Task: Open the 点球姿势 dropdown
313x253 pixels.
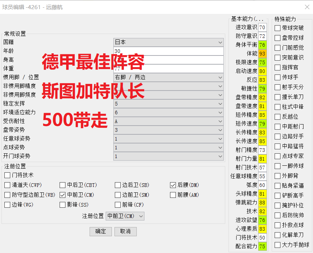Action: [169, 147]
